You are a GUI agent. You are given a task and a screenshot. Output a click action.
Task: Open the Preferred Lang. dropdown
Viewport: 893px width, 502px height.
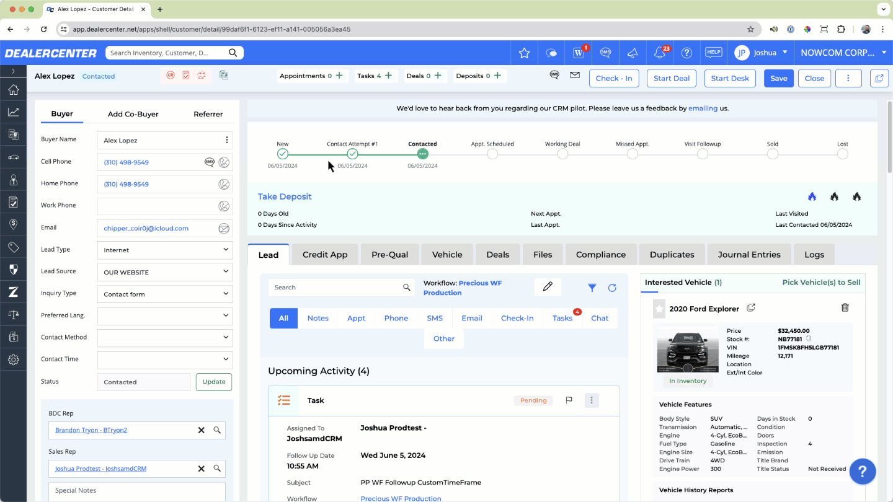click(x=164, y=315)
